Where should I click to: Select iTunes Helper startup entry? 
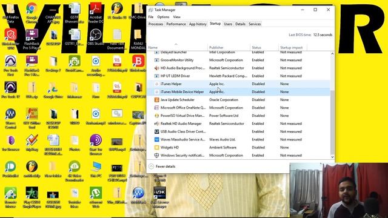[x=238, y=84]
